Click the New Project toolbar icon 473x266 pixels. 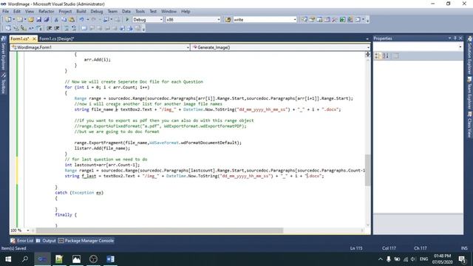point(7,20)
